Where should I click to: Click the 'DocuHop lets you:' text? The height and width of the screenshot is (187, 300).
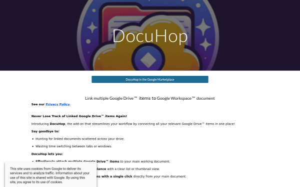point(47,154)
